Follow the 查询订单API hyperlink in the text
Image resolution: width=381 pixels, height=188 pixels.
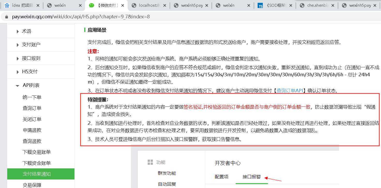click(290, 91)
